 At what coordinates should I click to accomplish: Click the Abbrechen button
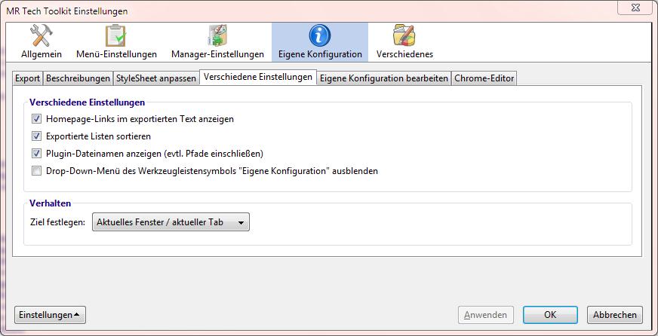615,315
